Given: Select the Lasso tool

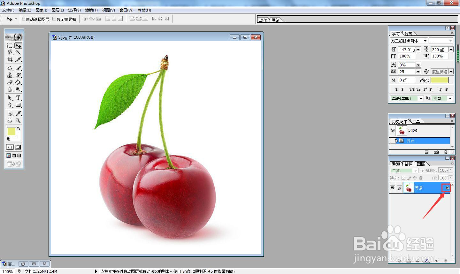Looking at the screenshot, I should coord(10,52).
